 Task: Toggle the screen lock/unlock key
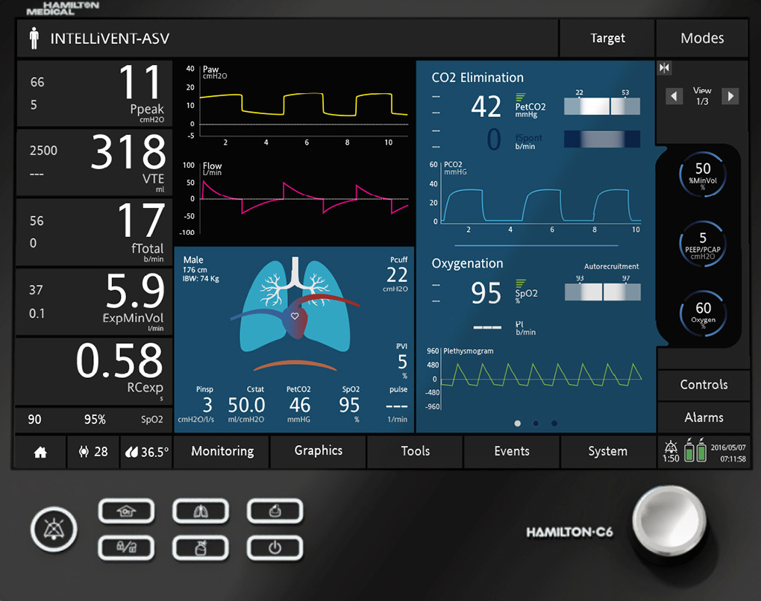coord(126,549)
